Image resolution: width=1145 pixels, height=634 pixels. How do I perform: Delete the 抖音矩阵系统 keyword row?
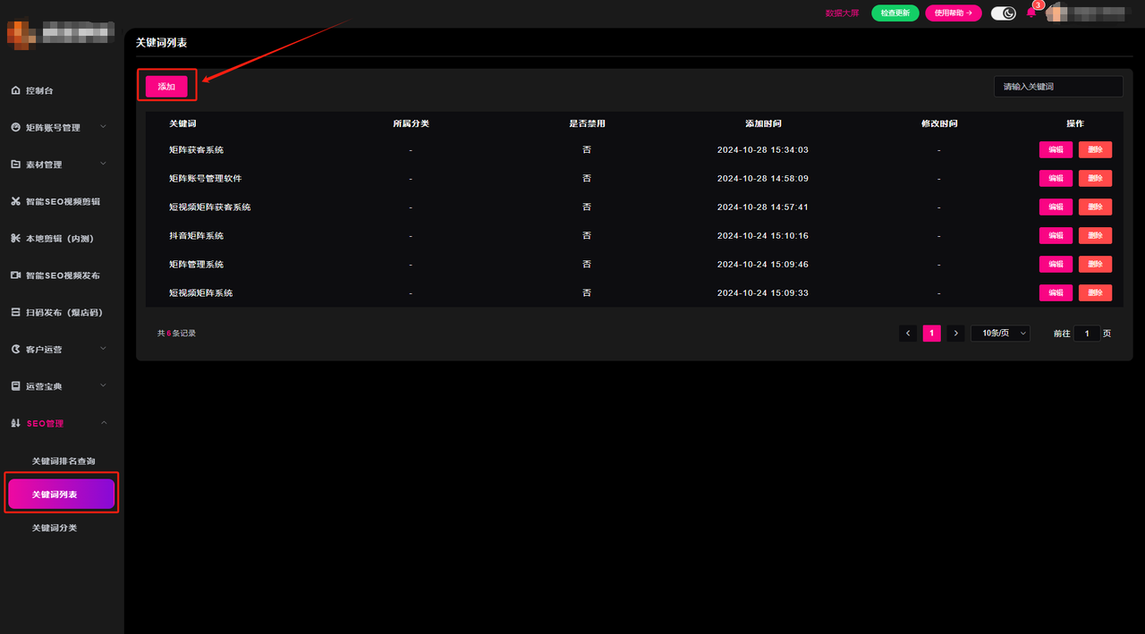click(1095, 236)
